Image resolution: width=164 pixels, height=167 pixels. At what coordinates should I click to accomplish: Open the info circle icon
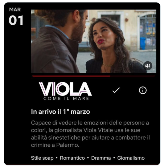143,90
